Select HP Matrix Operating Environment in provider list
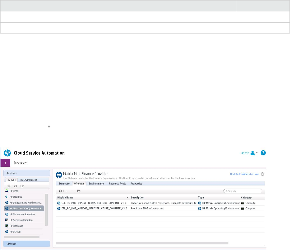 24,208
